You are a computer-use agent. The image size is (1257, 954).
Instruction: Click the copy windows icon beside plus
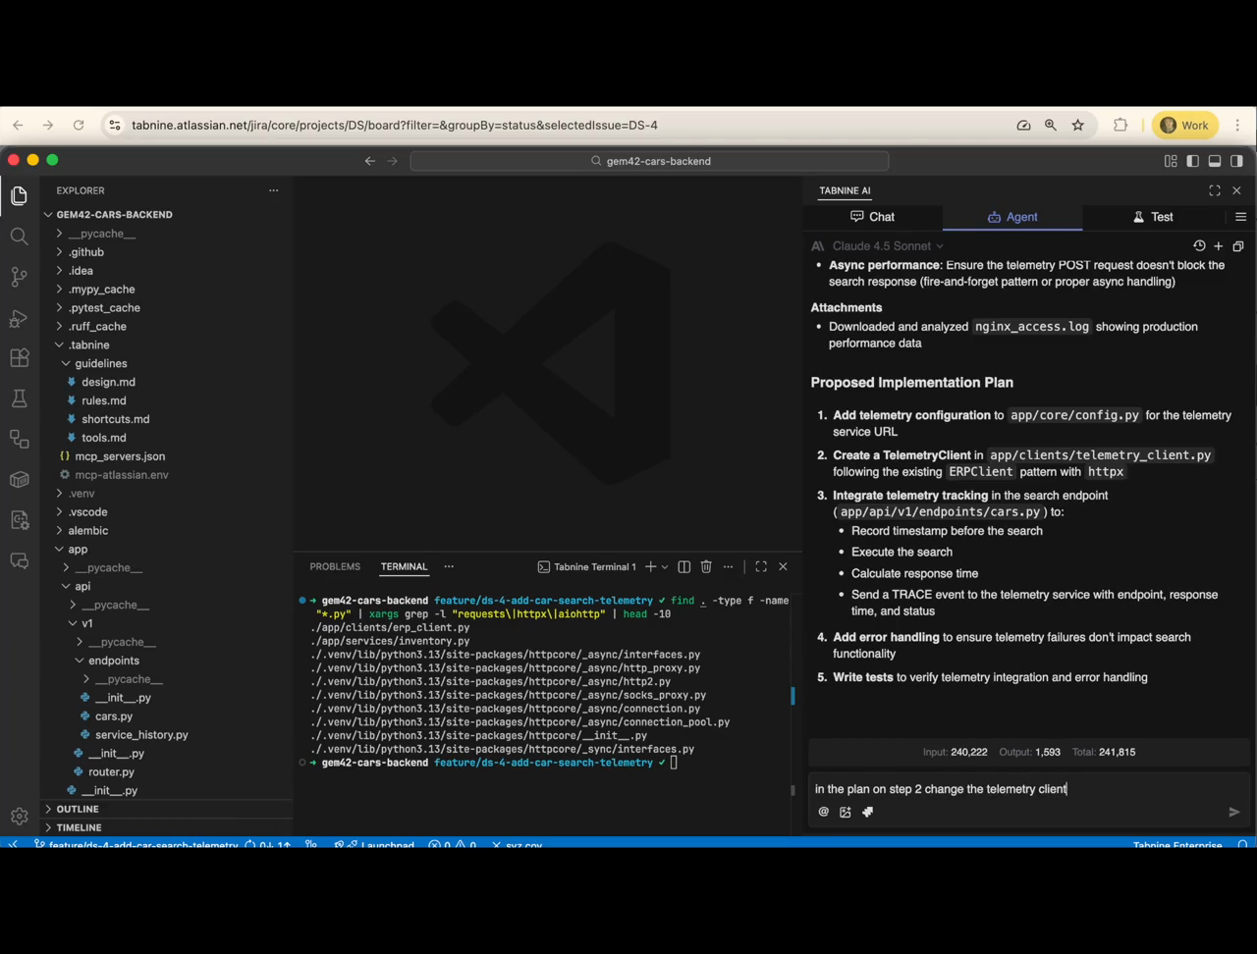click(1238, 246)
